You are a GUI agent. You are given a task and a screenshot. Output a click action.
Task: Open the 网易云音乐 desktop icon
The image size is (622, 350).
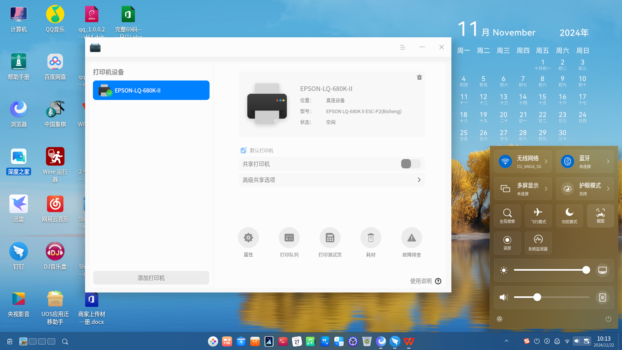(x=55, y=209)
